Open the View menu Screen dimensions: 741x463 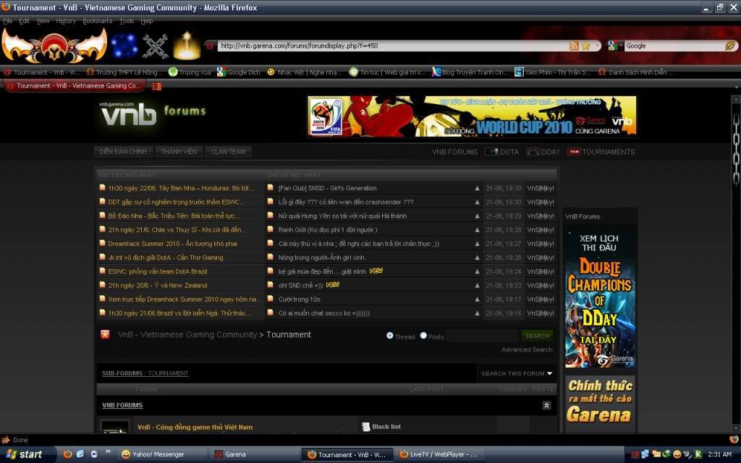pyautogui.click(x=43, y=21)
